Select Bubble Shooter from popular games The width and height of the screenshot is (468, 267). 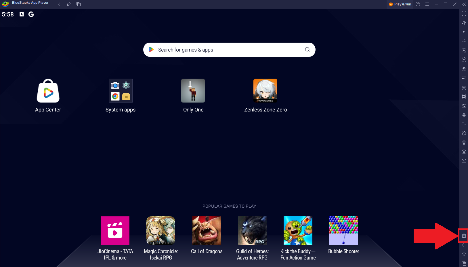[x=343, y=231]
